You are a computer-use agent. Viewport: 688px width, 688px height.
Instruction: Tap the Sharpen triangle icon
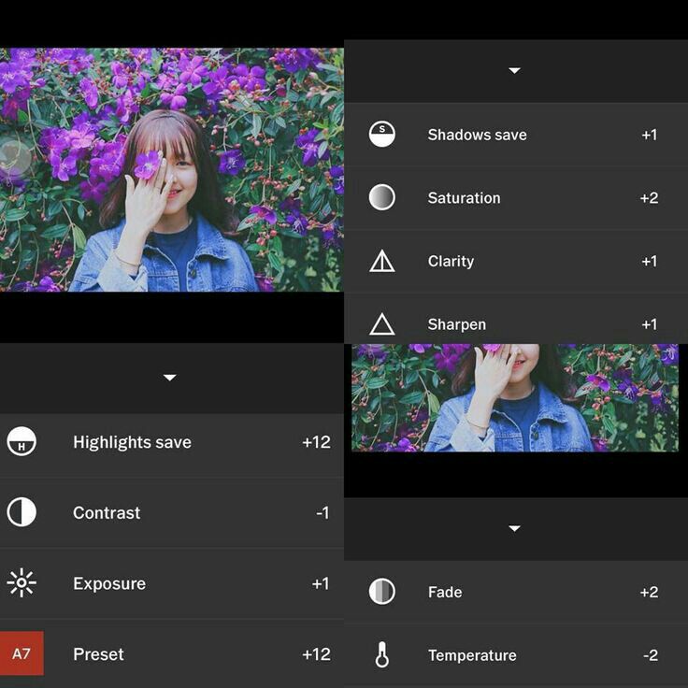(382, 324)
